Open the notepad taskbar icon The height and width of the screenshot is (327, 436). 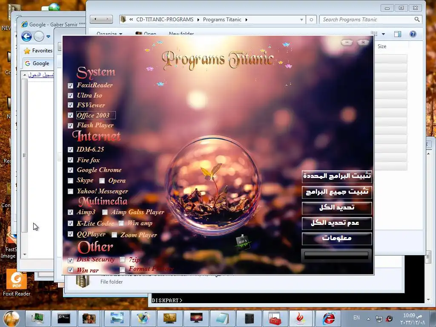pyautogui.click(x=222, y=318)
